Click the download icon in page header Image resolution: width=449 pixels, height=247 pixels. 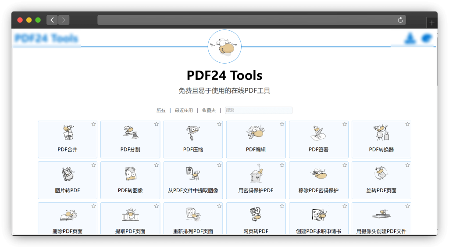pyautogui.click(x=410, y=39)
